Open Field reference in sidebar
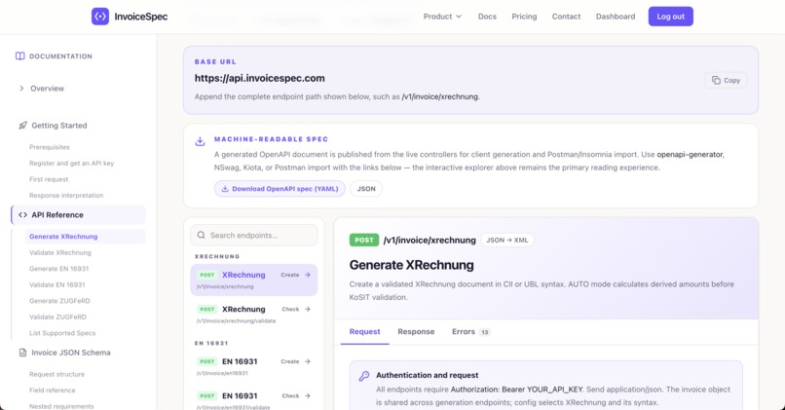Screen dimensions: 785x410 [x=52, y=391]
